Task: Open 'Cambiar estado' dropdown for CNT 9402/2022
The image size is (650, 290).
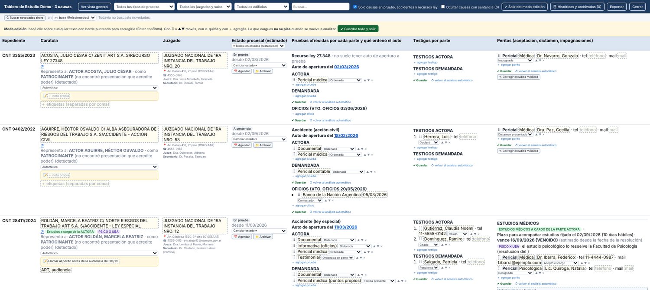Action: (x=259, y=139)
